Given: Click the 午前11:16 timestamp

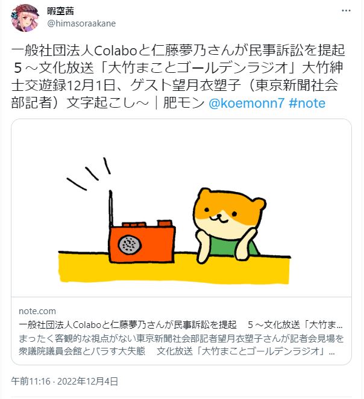Looking at the screenshot, I should pyautogui.click(x=31, y=381).
